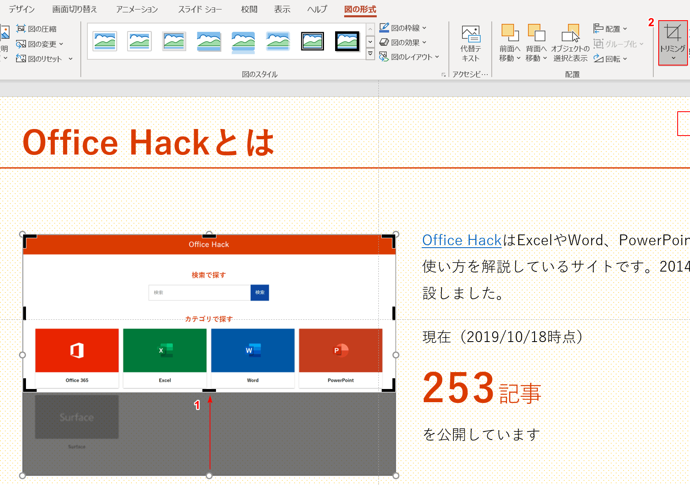Click the bottom-center picture sizing circle handle
Viewport: 690px width, 485px height.
pos(209,476)
